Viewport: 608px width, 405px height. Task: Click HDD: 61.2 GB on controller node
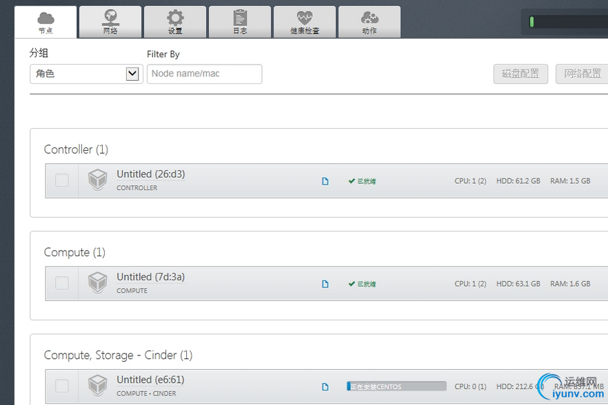coord(518,181)
